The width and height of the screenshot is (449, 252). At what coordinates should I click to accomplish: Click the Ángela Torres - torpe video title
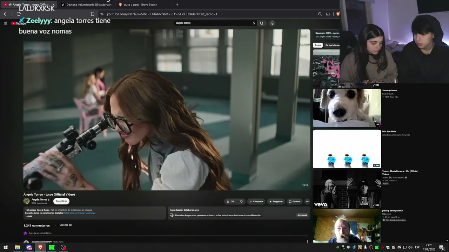coord(49,195)
